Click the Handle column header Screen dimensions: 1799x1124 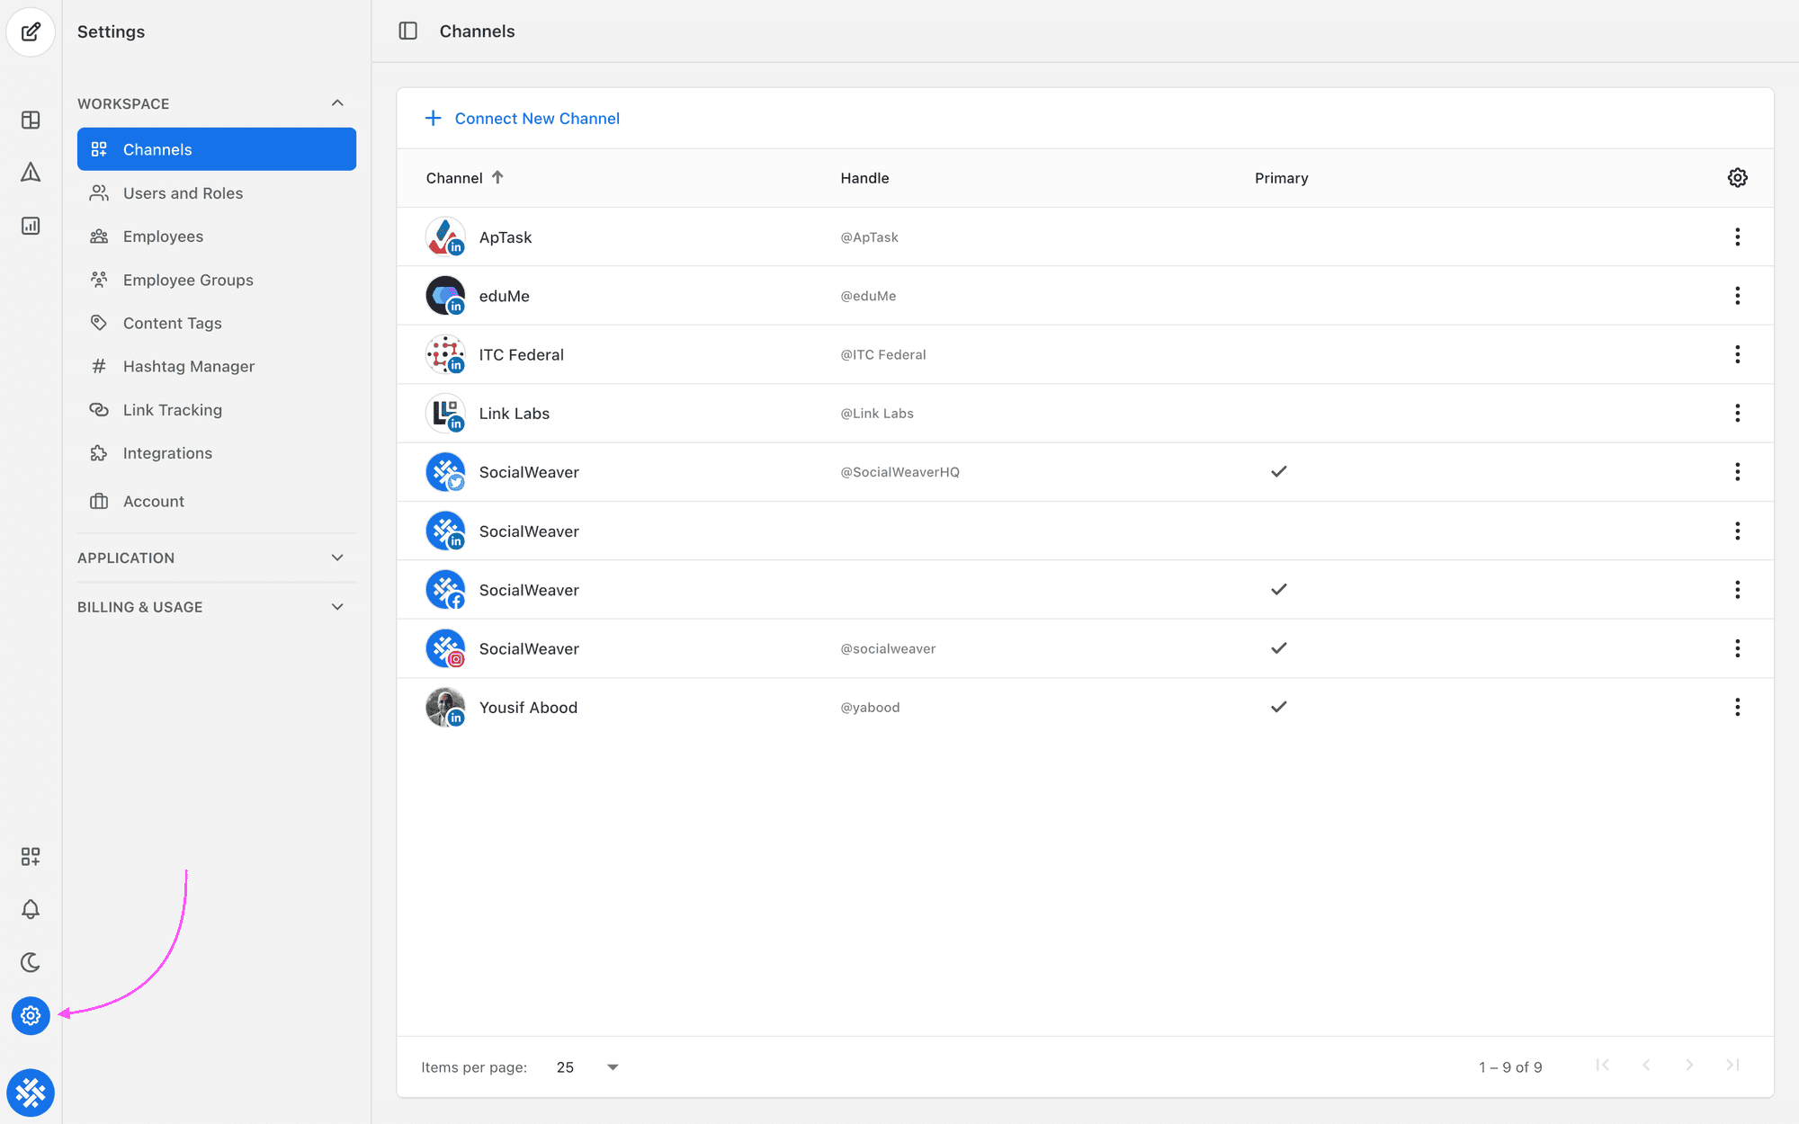[x=864, y=178]
